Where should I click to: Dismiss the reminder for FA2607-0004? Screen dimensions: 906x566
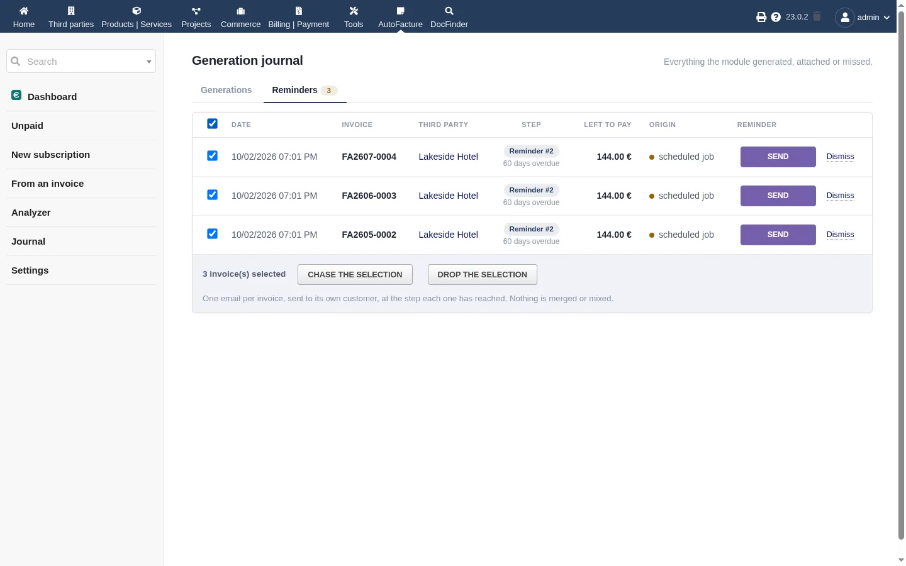[x=841, y=157]
